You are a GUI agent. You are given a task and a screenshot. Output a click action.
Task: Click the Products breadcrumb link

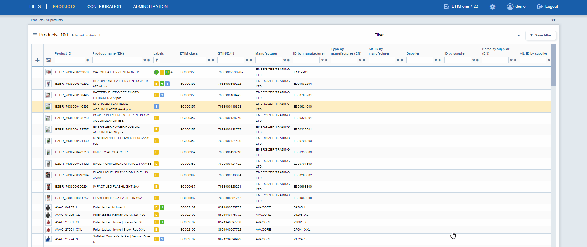click(x=37, y=20)
